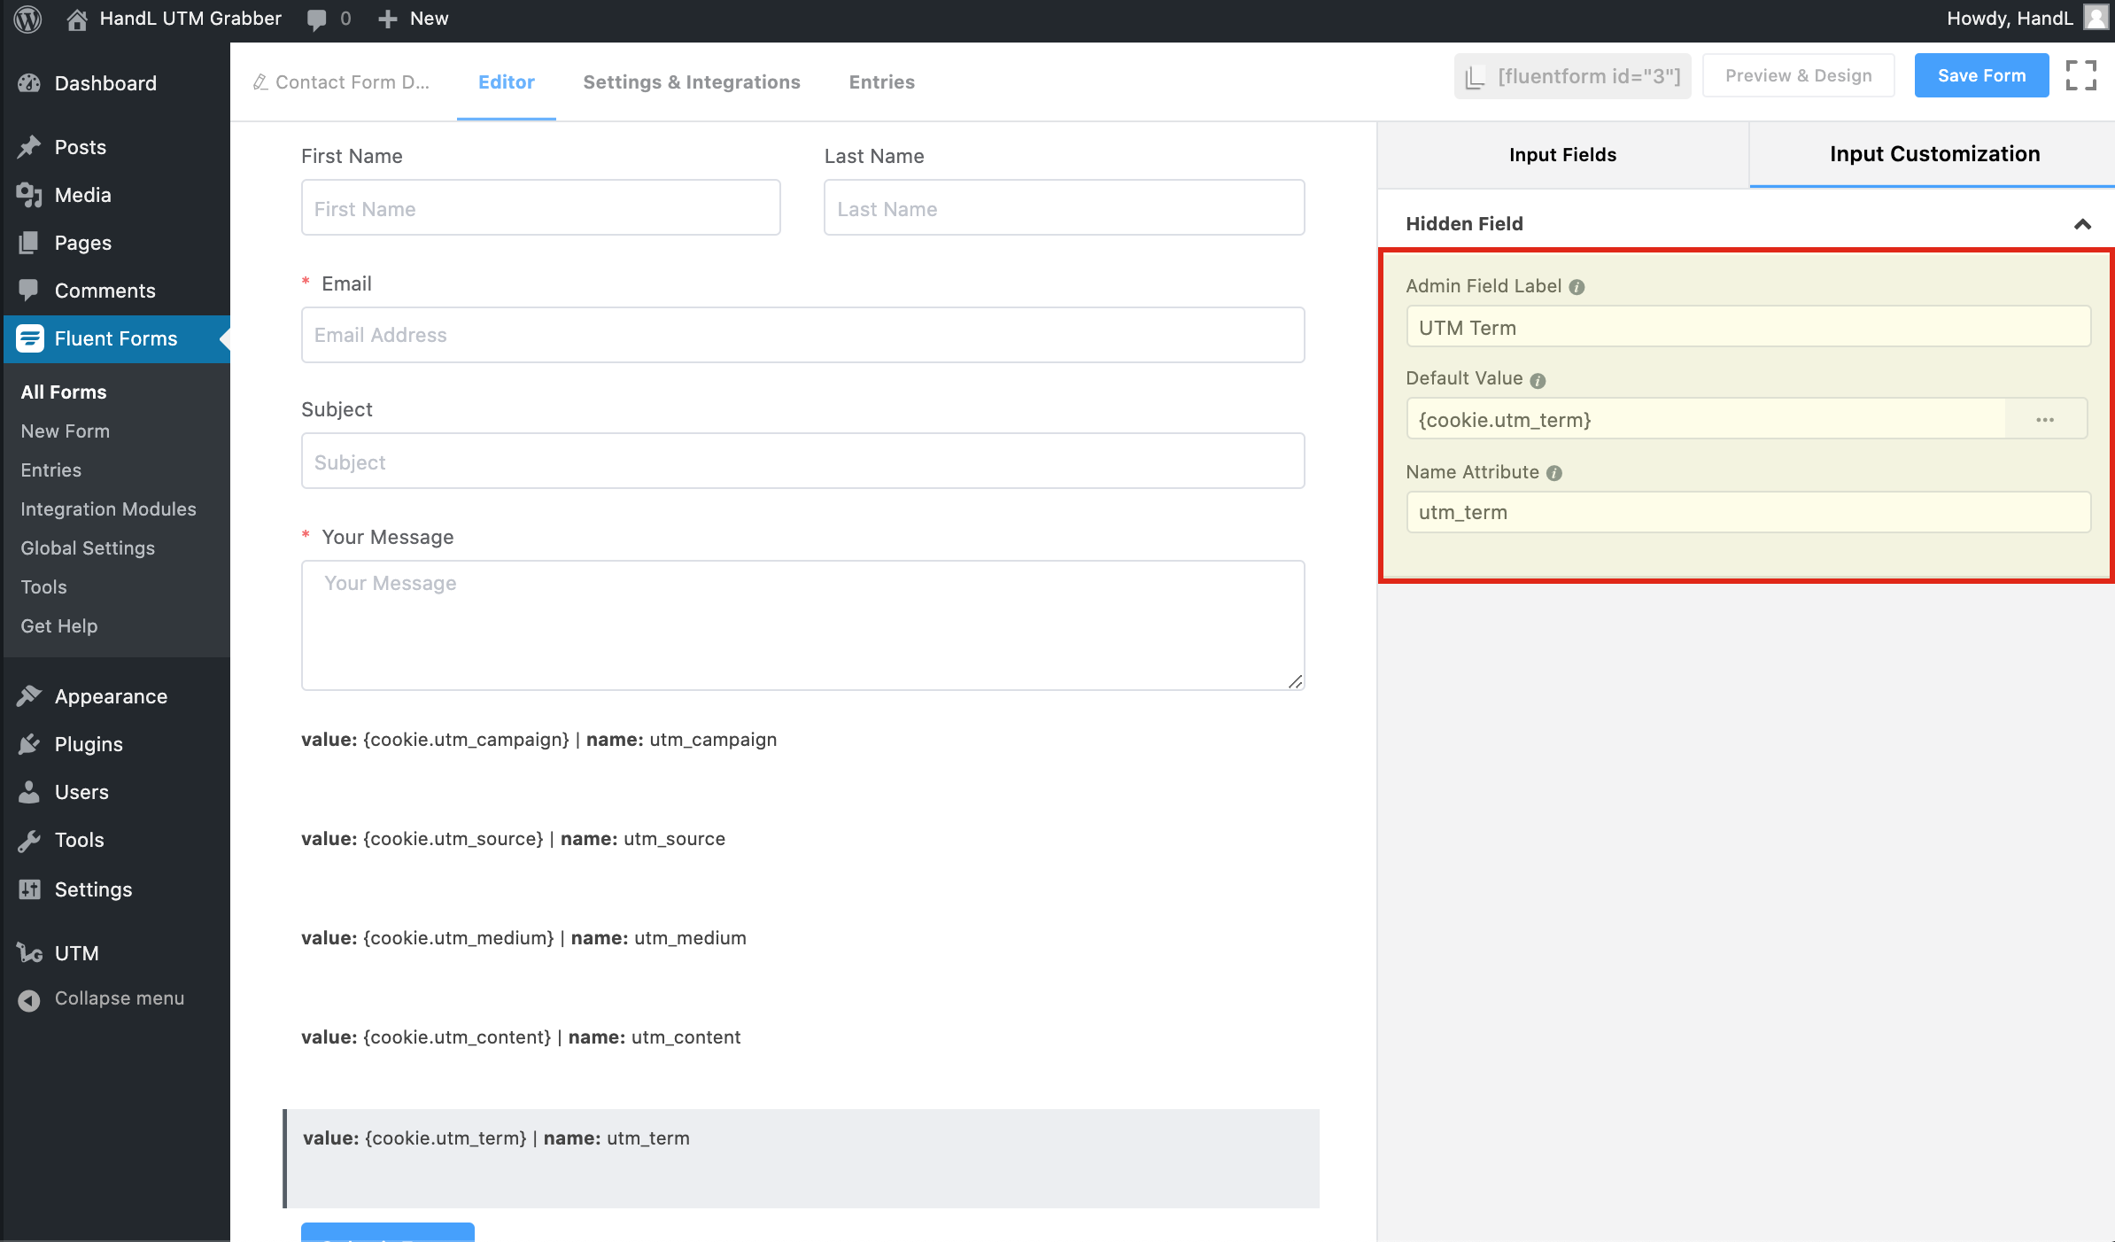This screenshot has width=2115, height=1242.
Task: Click the Collapse menu arrow icon
Action: [29, 1000]
